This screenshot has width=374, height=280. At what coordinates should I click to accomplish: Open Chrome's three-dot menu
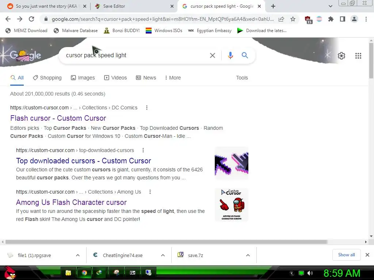(366, 19)
